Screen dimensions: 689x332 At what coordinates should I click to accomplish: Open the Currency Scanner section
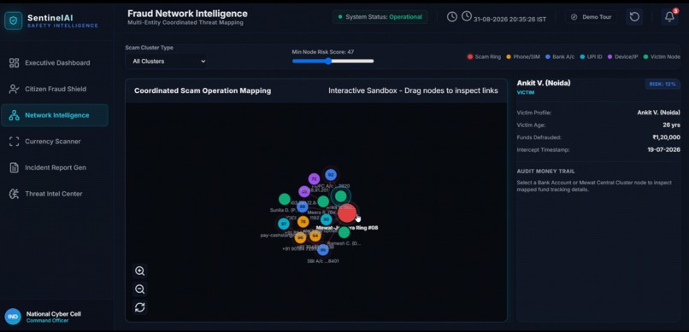coord(55,141)
